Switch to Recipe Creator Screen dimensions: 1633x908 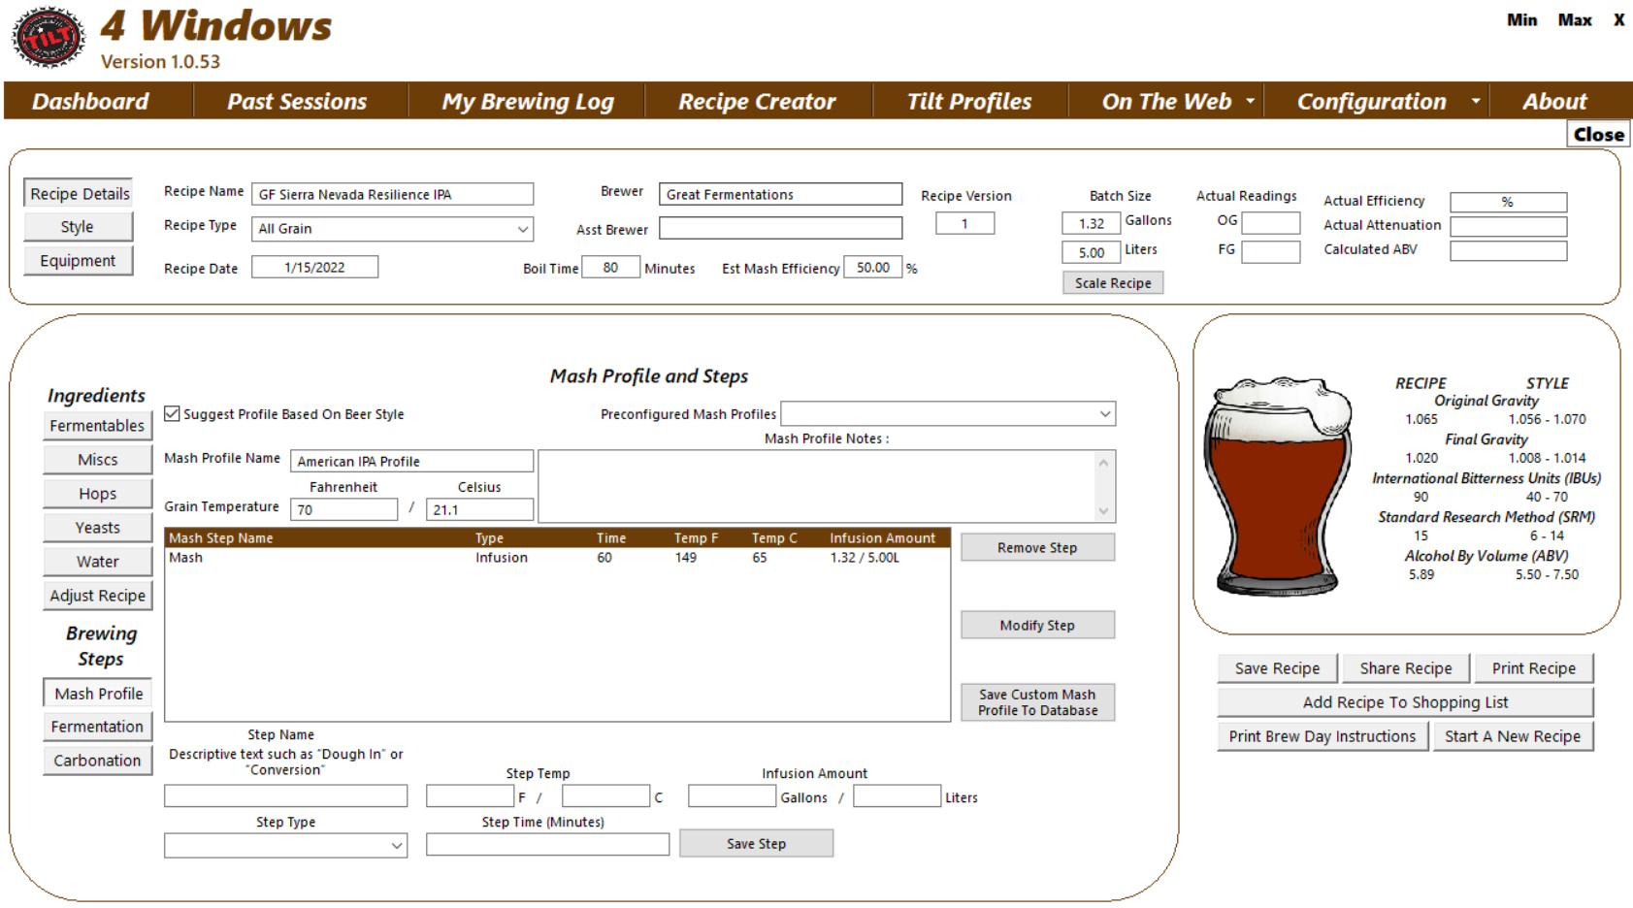[x=757, y=101]
